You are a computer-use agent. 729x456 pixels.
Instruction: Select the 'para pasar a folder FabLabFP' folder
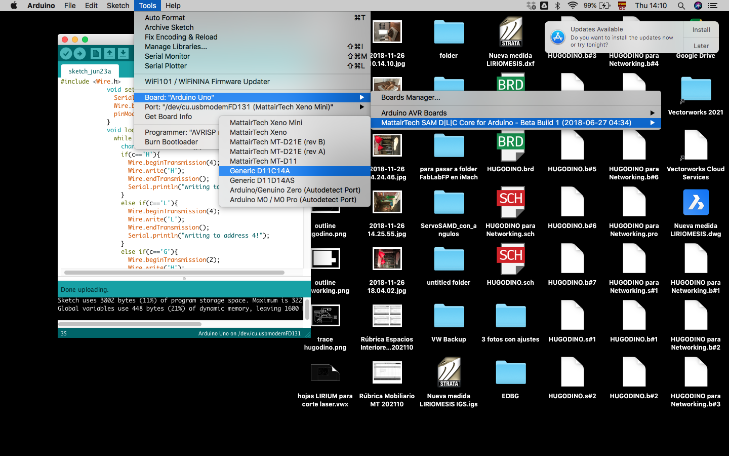pos(449,146)
